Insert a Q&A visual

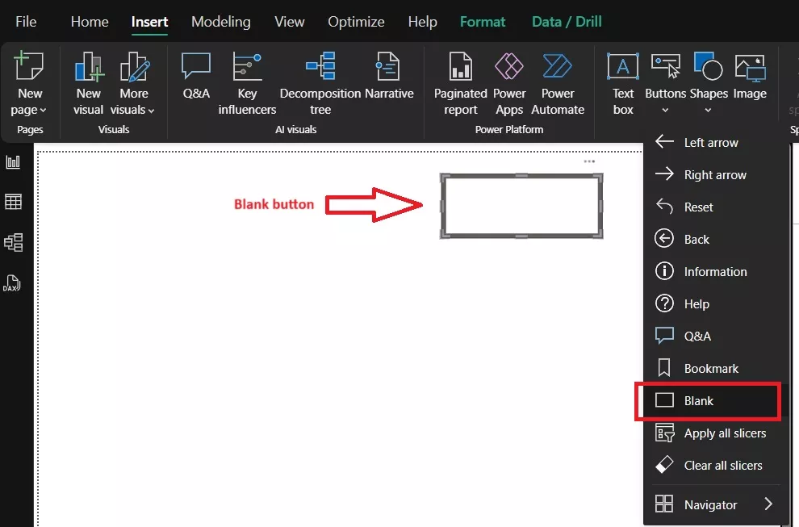click(x=195, y=81)
